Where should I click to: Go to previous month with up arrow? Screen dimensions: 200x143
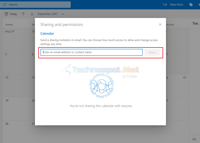(23, 14)
